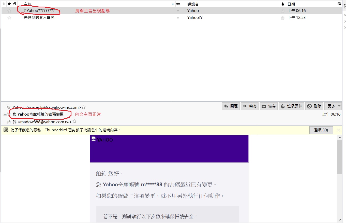Click the thread column header icon

pos(3,4)
